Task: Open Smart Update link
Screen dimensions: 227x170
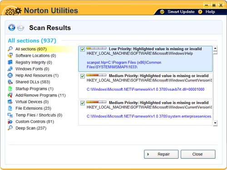Action: coord(181,12)
